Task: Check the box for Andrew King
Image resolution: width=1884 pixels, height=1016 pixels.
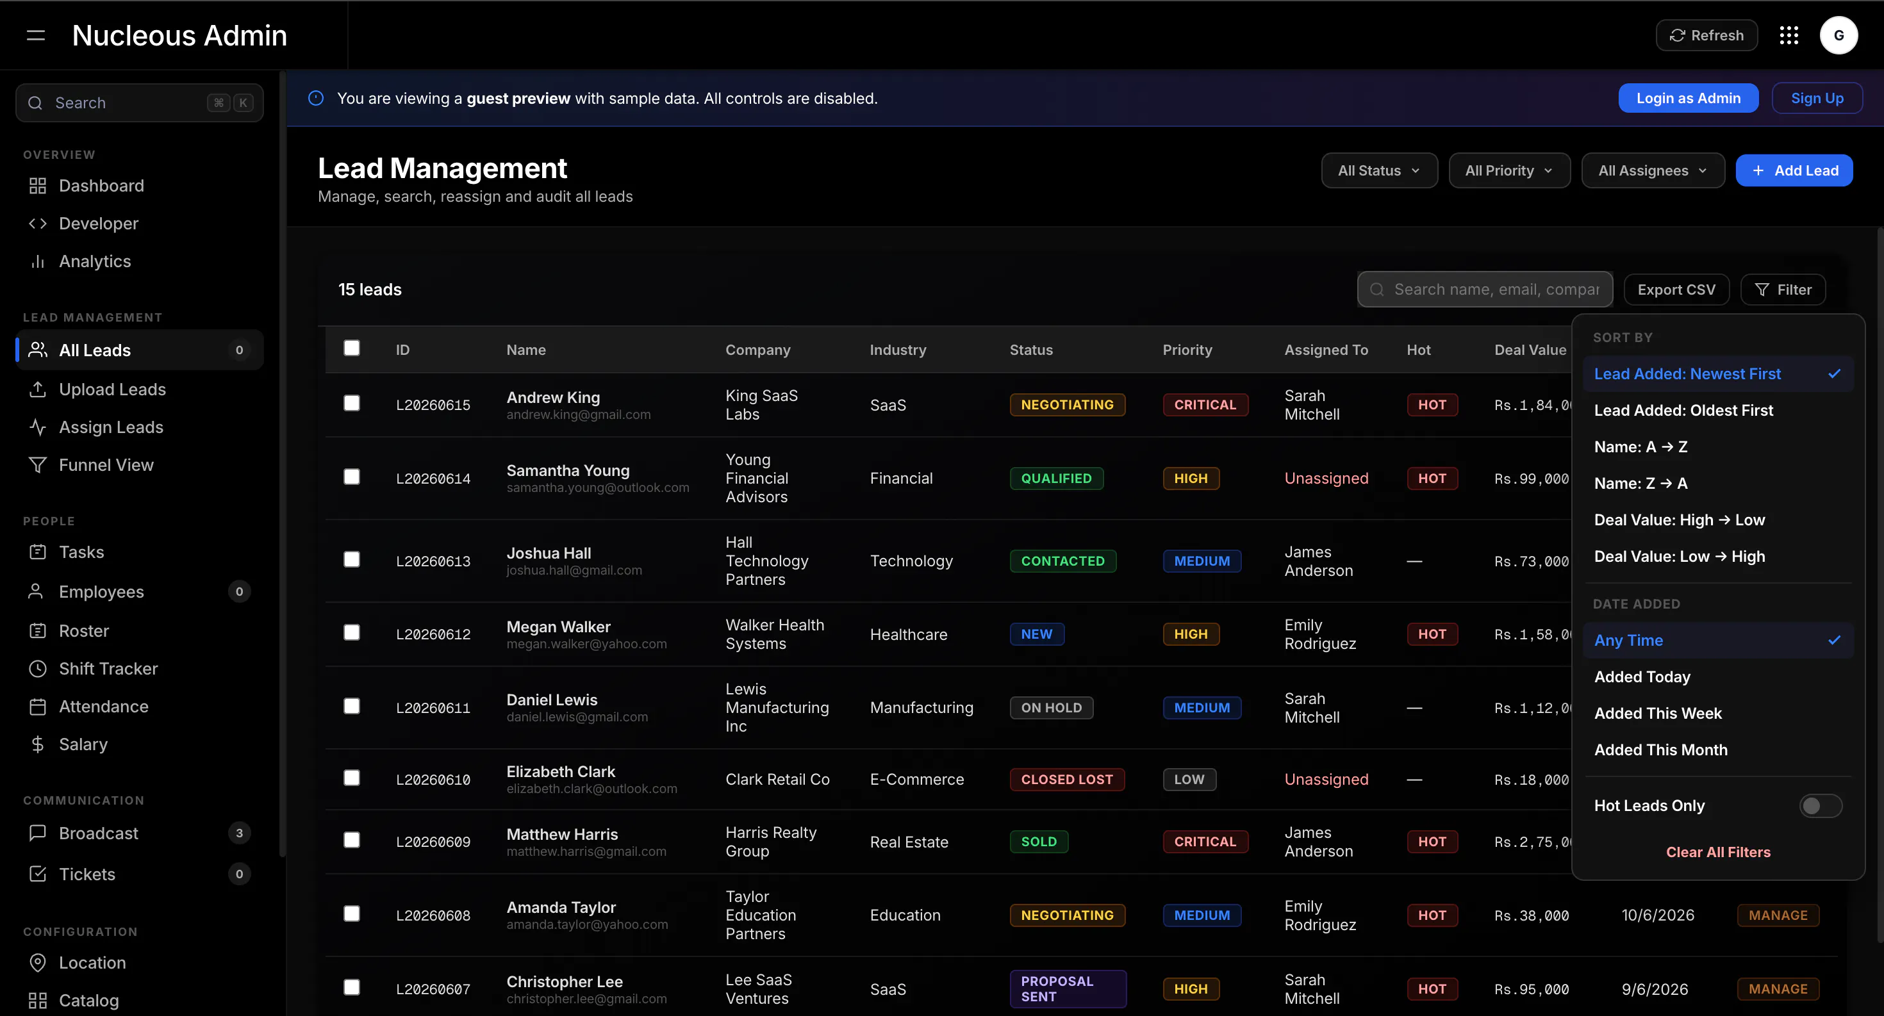Action: point(352,404)
